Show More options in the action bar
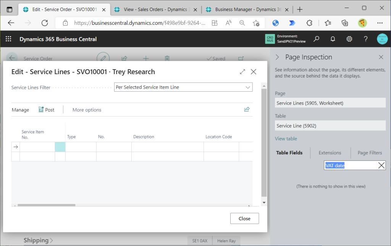391x246 pixels. [87, 110]
